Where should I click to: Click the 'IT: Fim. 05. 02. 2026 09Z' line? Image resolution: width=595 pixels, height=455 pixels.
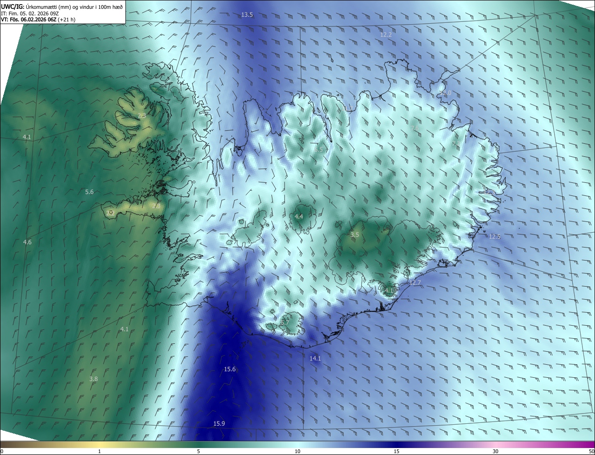(30, 13)
